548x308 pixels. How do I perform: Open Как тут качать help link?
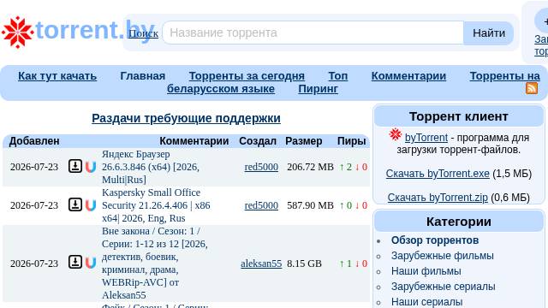tap(57, 76)
